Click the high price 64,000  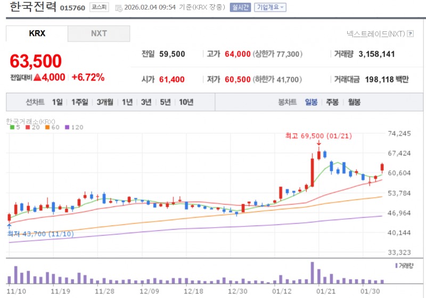[237, 54]
